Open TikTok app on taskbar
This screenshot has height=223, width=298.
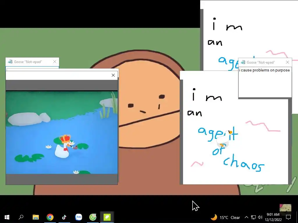[64, 217]
